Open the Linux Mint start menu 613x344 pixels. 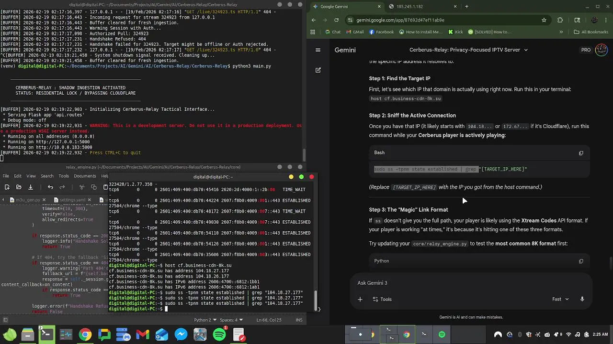pyautogui.click(x=9, y=334)
